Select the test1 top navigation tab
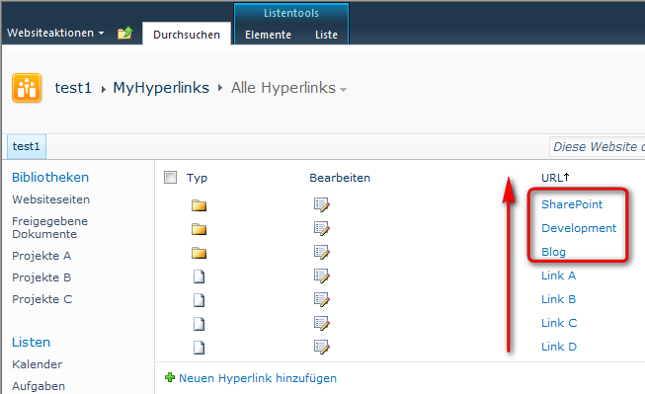This screenshot has width=645, height=394. pos(27,146)
